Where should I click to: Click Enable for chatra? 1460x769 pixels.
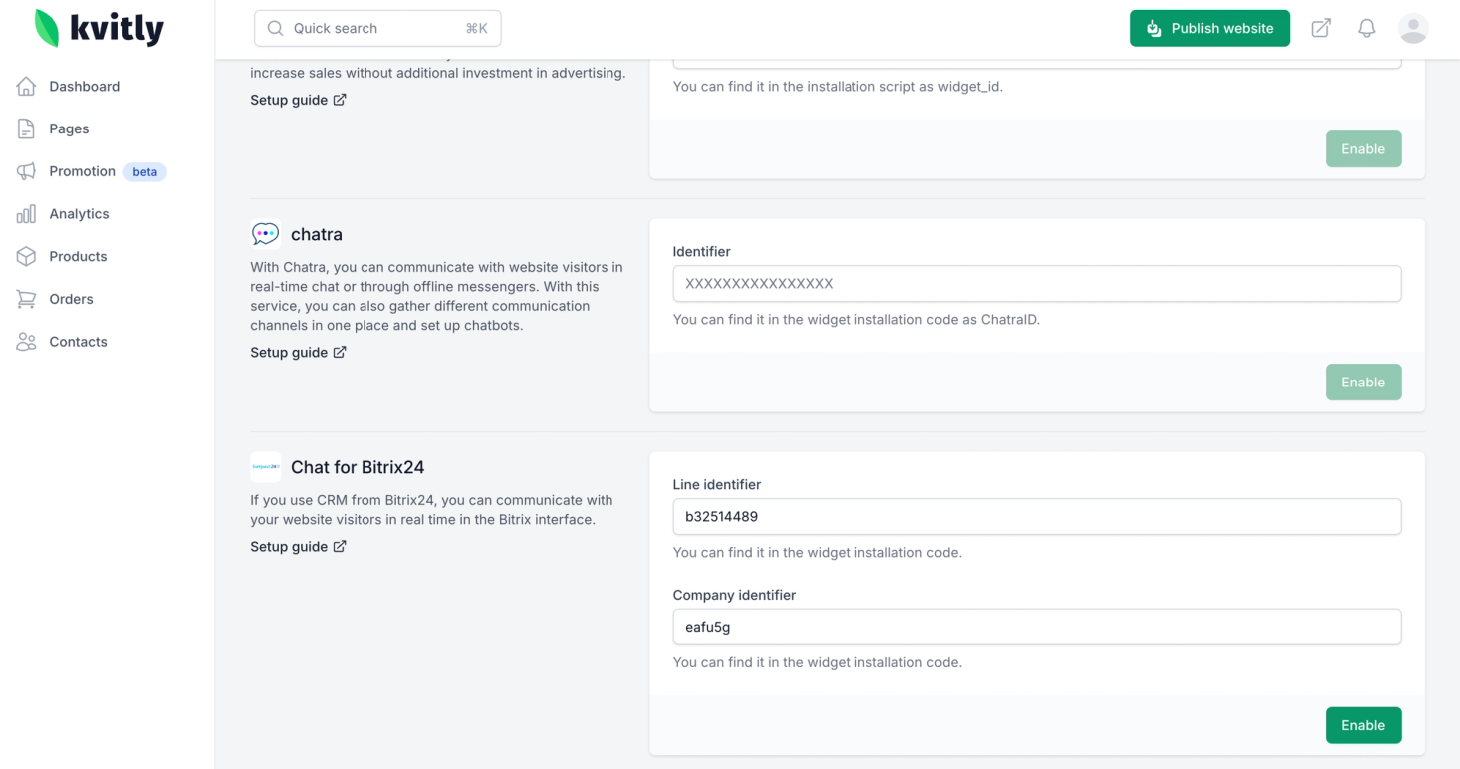(1363, 383)
